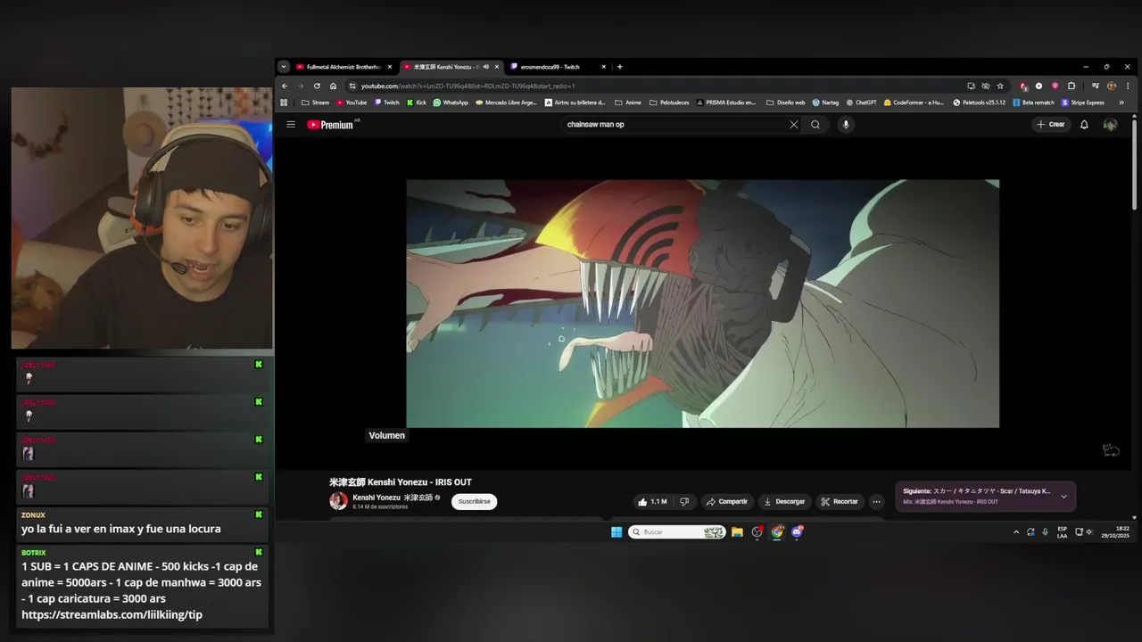The width and height of the screenshot is (1142, 642).
Task: Open the YouTube guide hamburger menu
Action: 291,125
